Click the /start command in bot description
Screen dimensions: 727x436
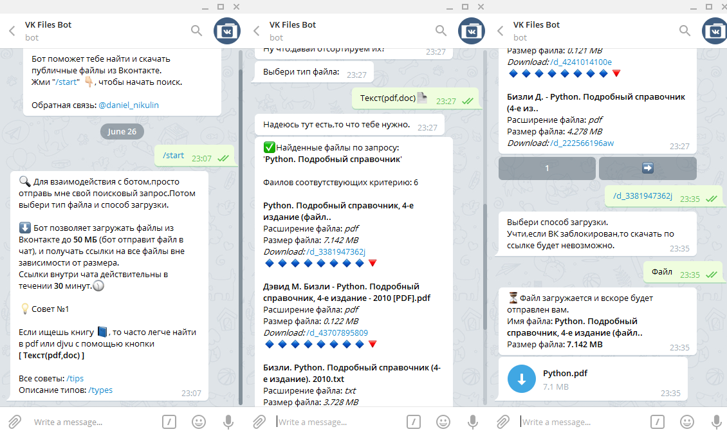pos(67,82)
